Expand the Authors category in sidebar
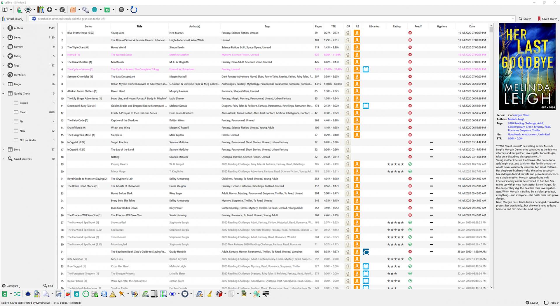Screen dimensions: 560x306 [x=3, y=28]
